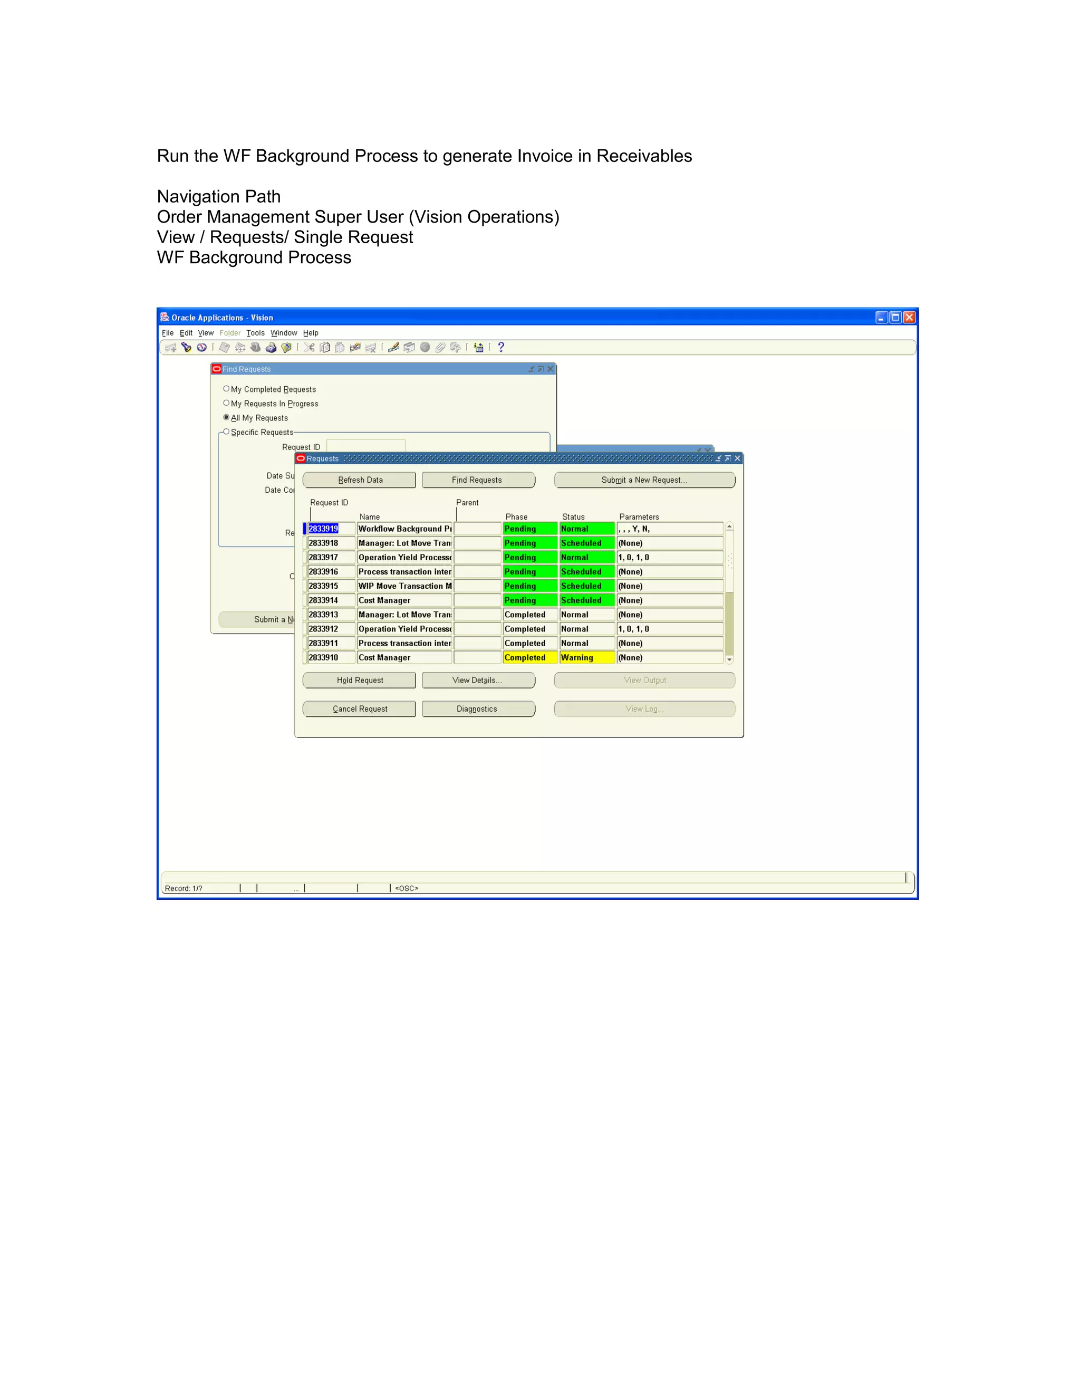Click Parent cell for request 2833919
This screenshot has height=1398, width=1080.
[477, 529]
